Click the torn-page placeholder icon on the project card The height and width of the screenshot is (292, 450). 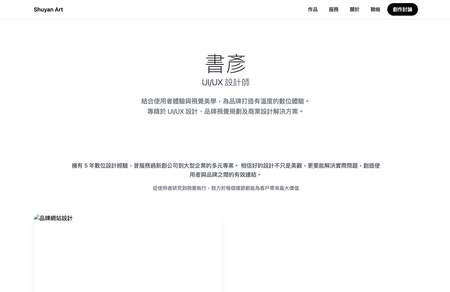tap(36, 216)
